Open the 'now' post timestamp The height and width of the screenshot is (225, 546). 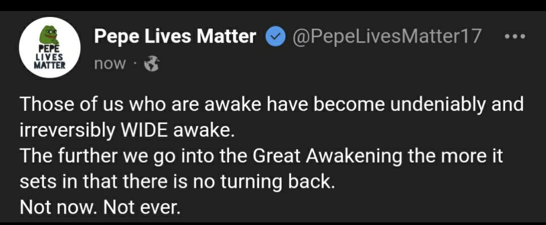[x=110, y=64]
